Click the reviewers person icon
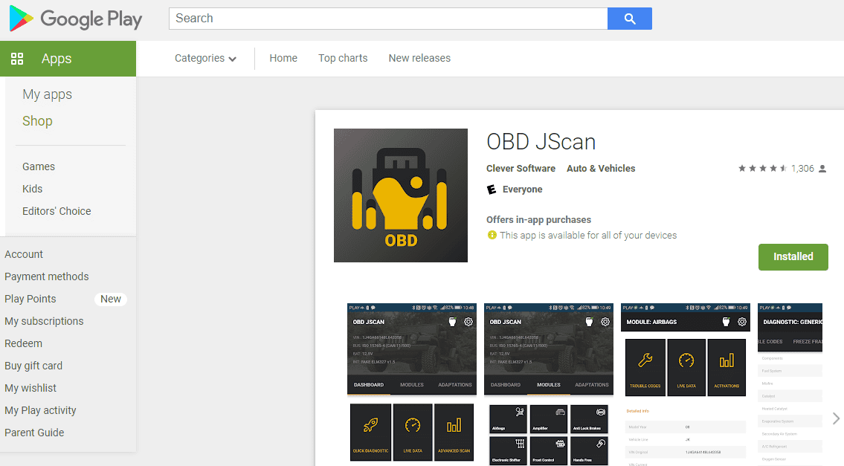 coord(822,169)
